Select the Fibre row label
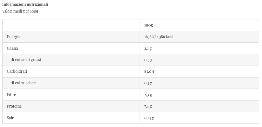Screen dimensions: 262x127 (11, 95)
